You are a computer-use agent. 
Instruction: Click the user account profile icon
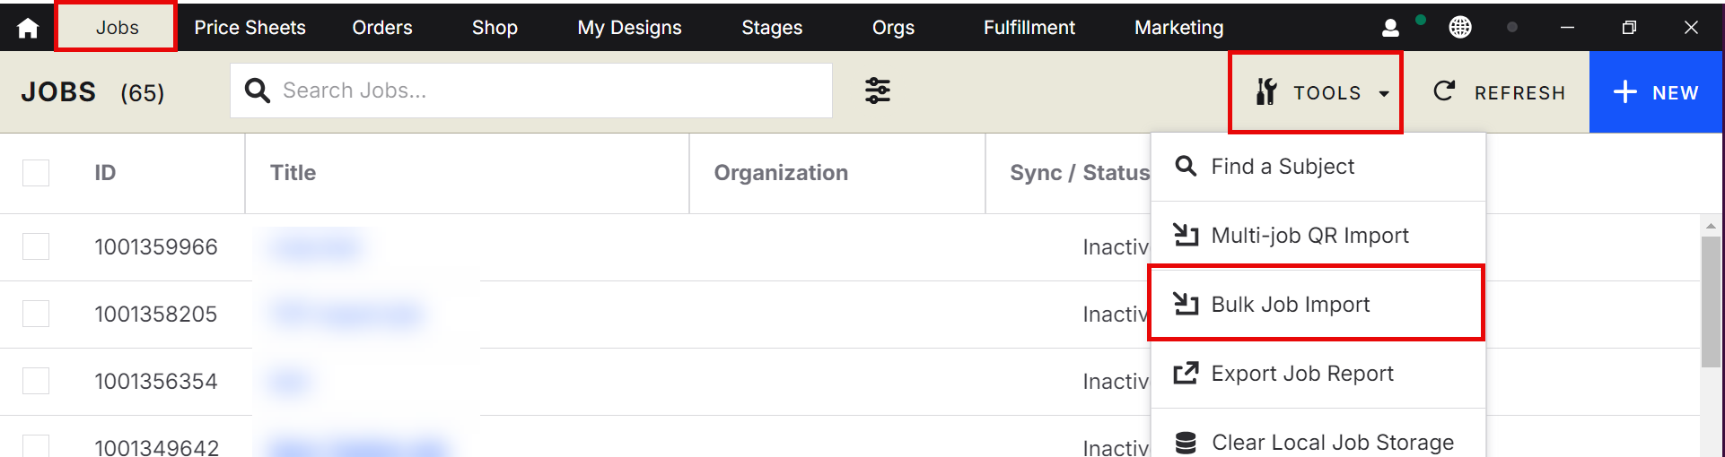1390,28
